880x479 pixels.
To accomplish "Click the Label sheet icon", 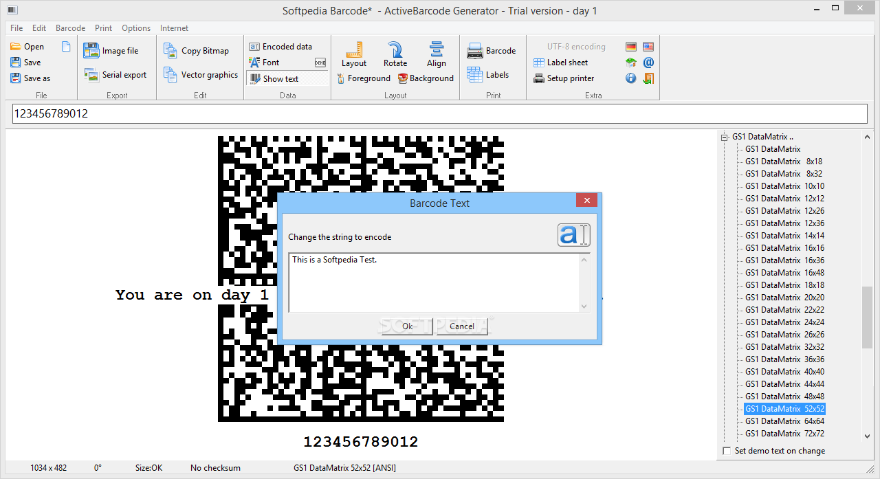I will click(x=539, y=63).
